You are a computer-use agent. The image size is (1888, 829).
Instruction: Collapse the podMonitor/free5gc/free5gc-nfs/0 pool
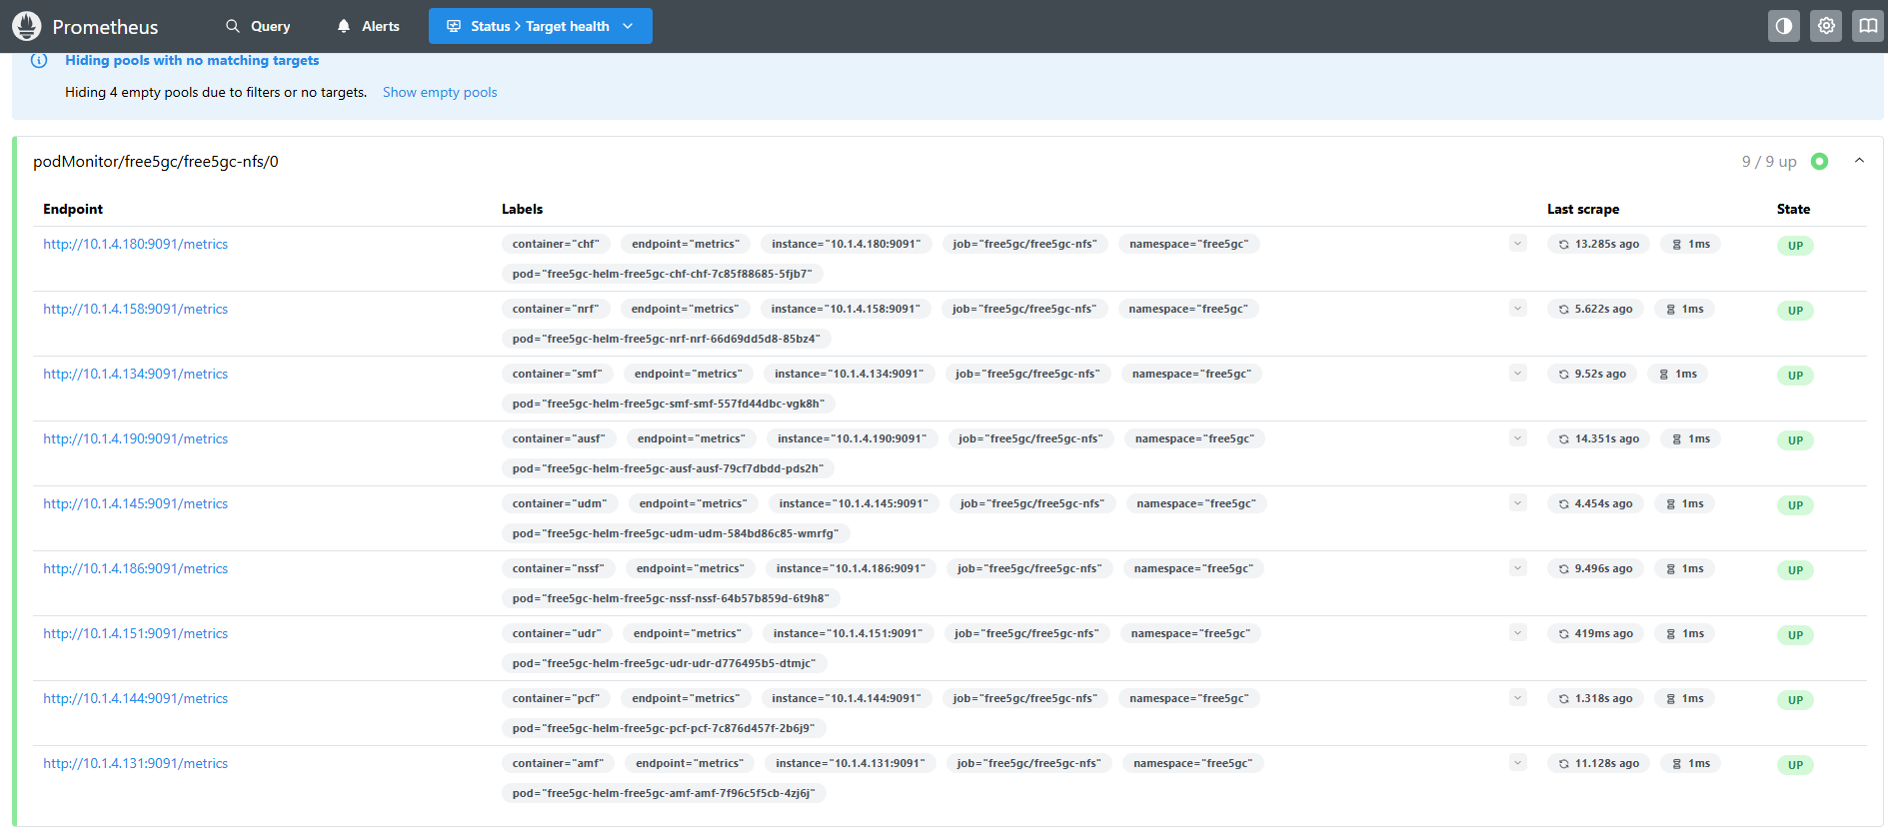point(1859,161)
